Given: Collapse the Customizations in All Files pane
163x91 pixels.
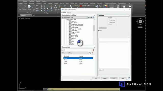Looking at the screenshot, I should pos(94,15).
